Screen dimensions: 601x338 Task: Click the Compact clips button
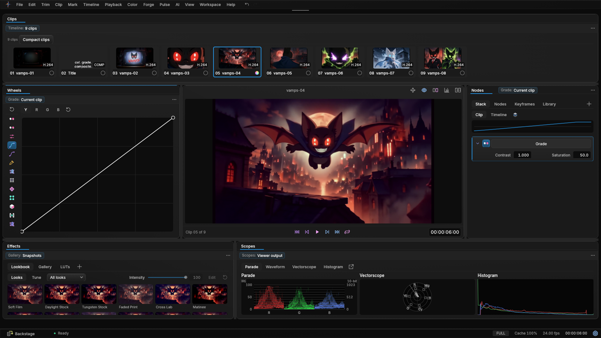(36, 39)
